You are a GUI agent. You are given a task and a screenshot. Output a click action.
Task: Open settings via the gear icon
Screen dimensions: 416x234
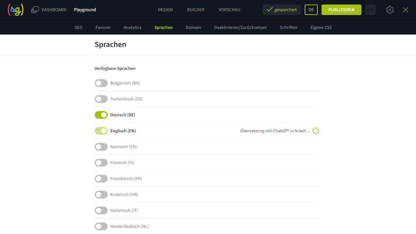(x=390, y=10)
